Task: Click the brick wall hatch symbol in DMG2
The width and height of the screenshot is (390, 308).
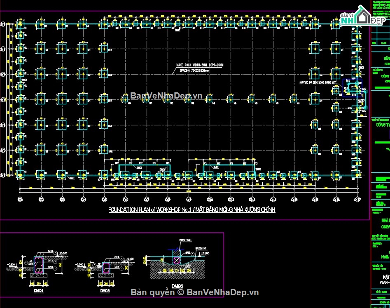Action: click(176, 261)
